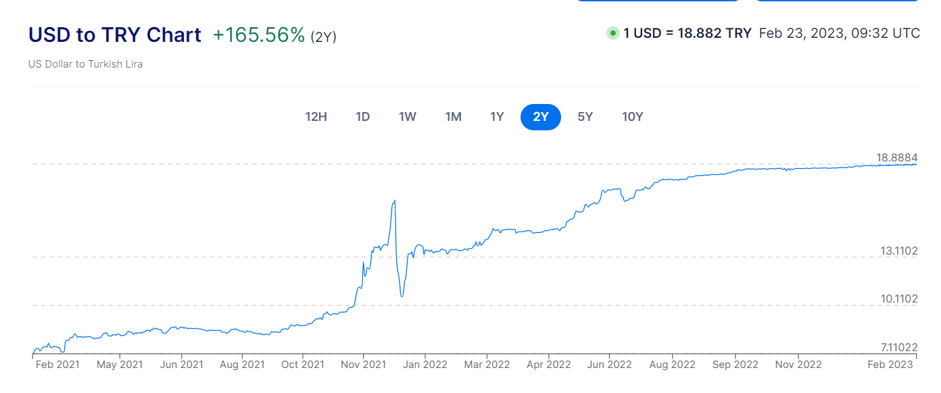This screenshot has width=941, height=393.
Task: Select the 1Y range tab
Action: 497,117
